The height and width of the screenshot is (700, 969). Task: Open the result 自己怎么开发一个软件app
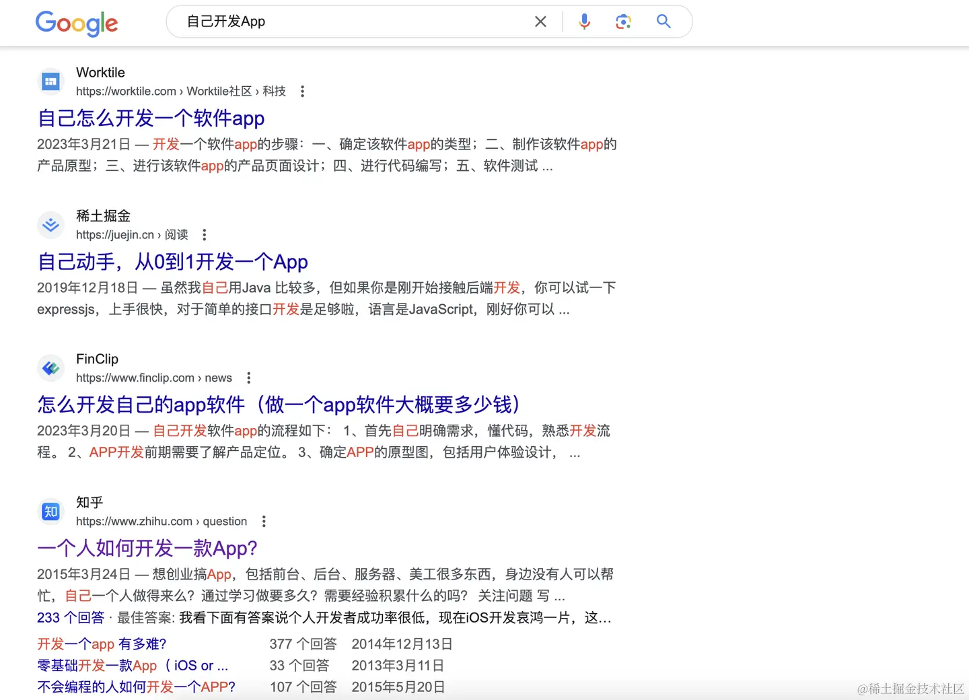pyautogui.click(x=151, y=118)
